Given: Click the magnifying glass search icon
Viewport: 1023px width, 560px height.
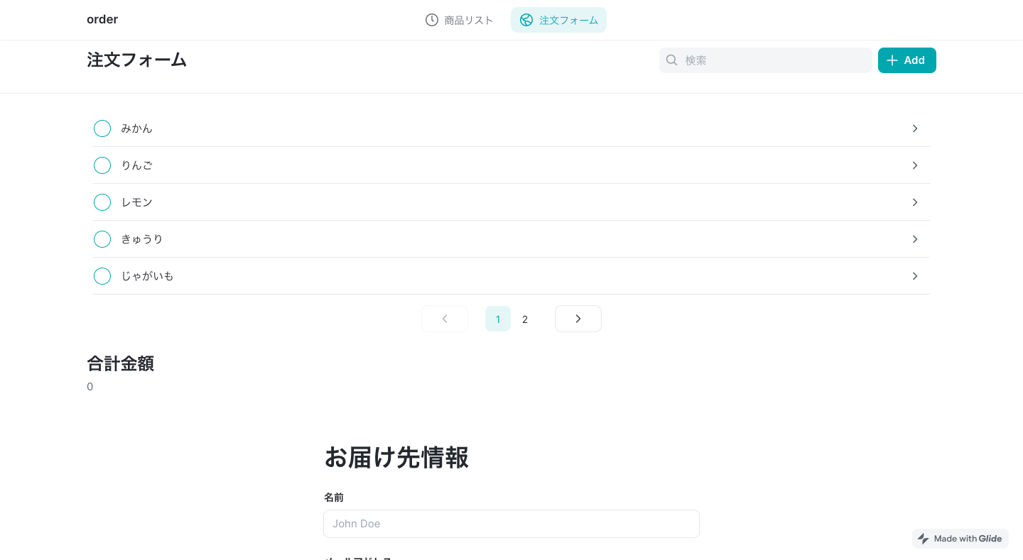Looking at the screenshot, I should click(671, 60).
